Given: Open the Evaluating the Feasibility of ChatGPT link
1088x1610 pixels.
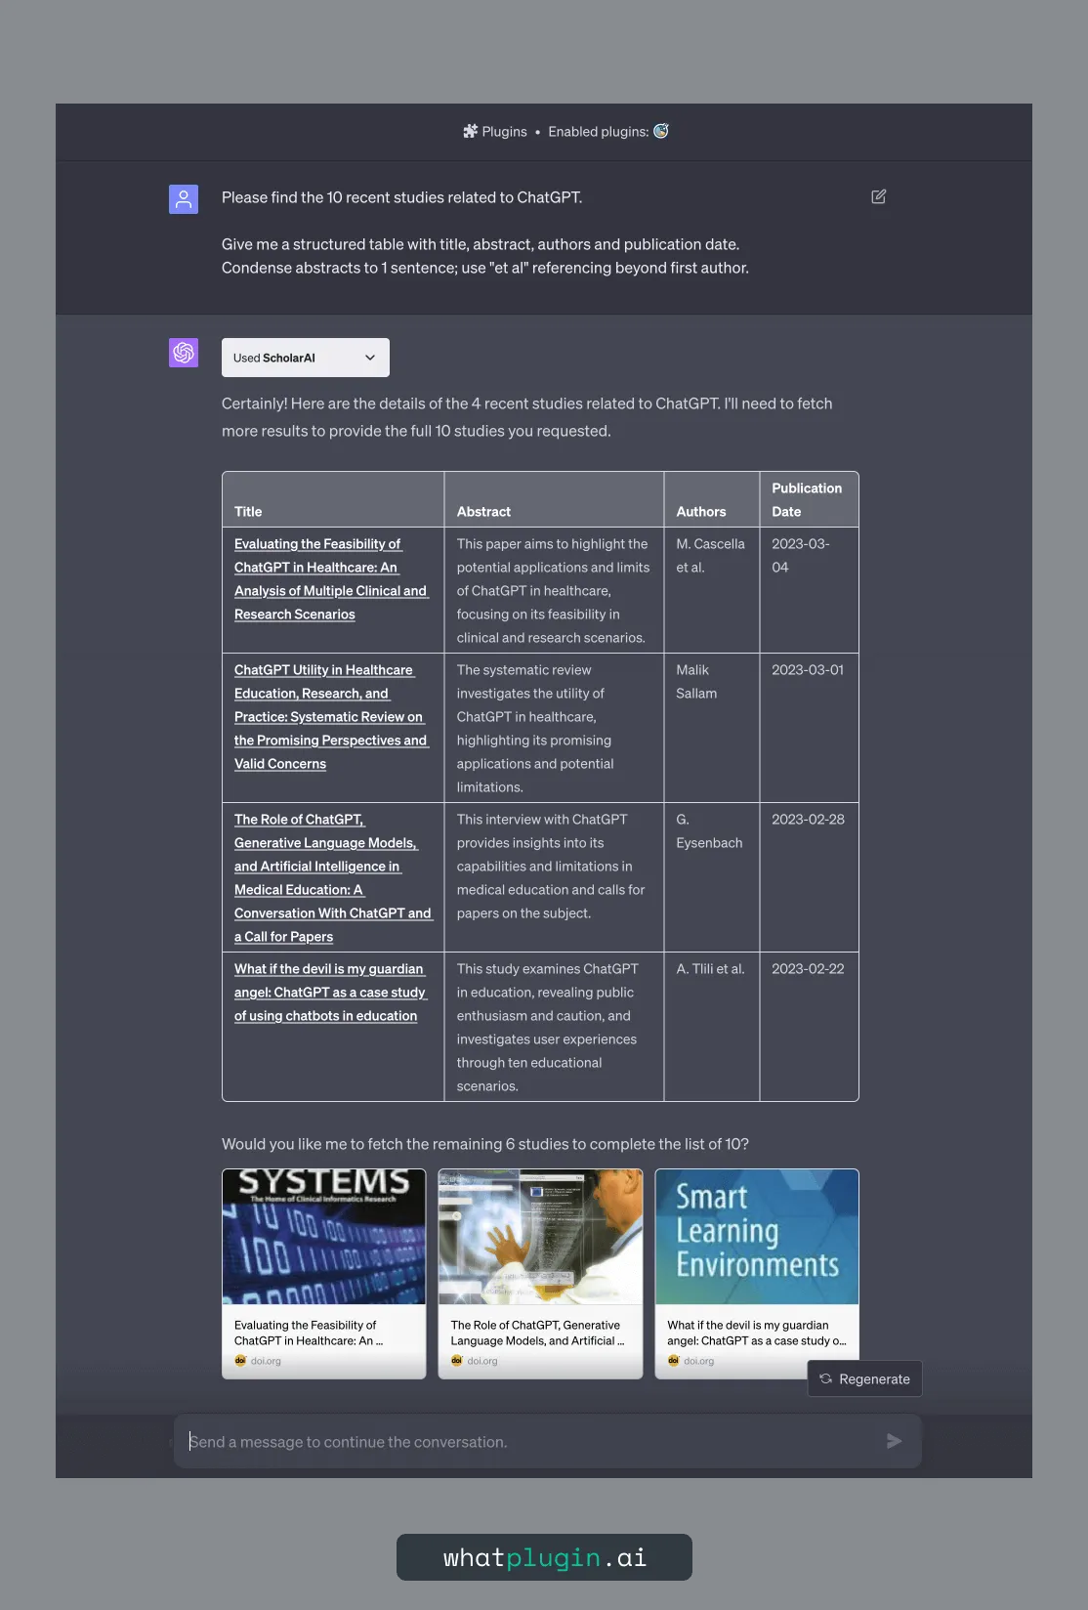Looking at the screenshot, I should [x=331, y=579].
